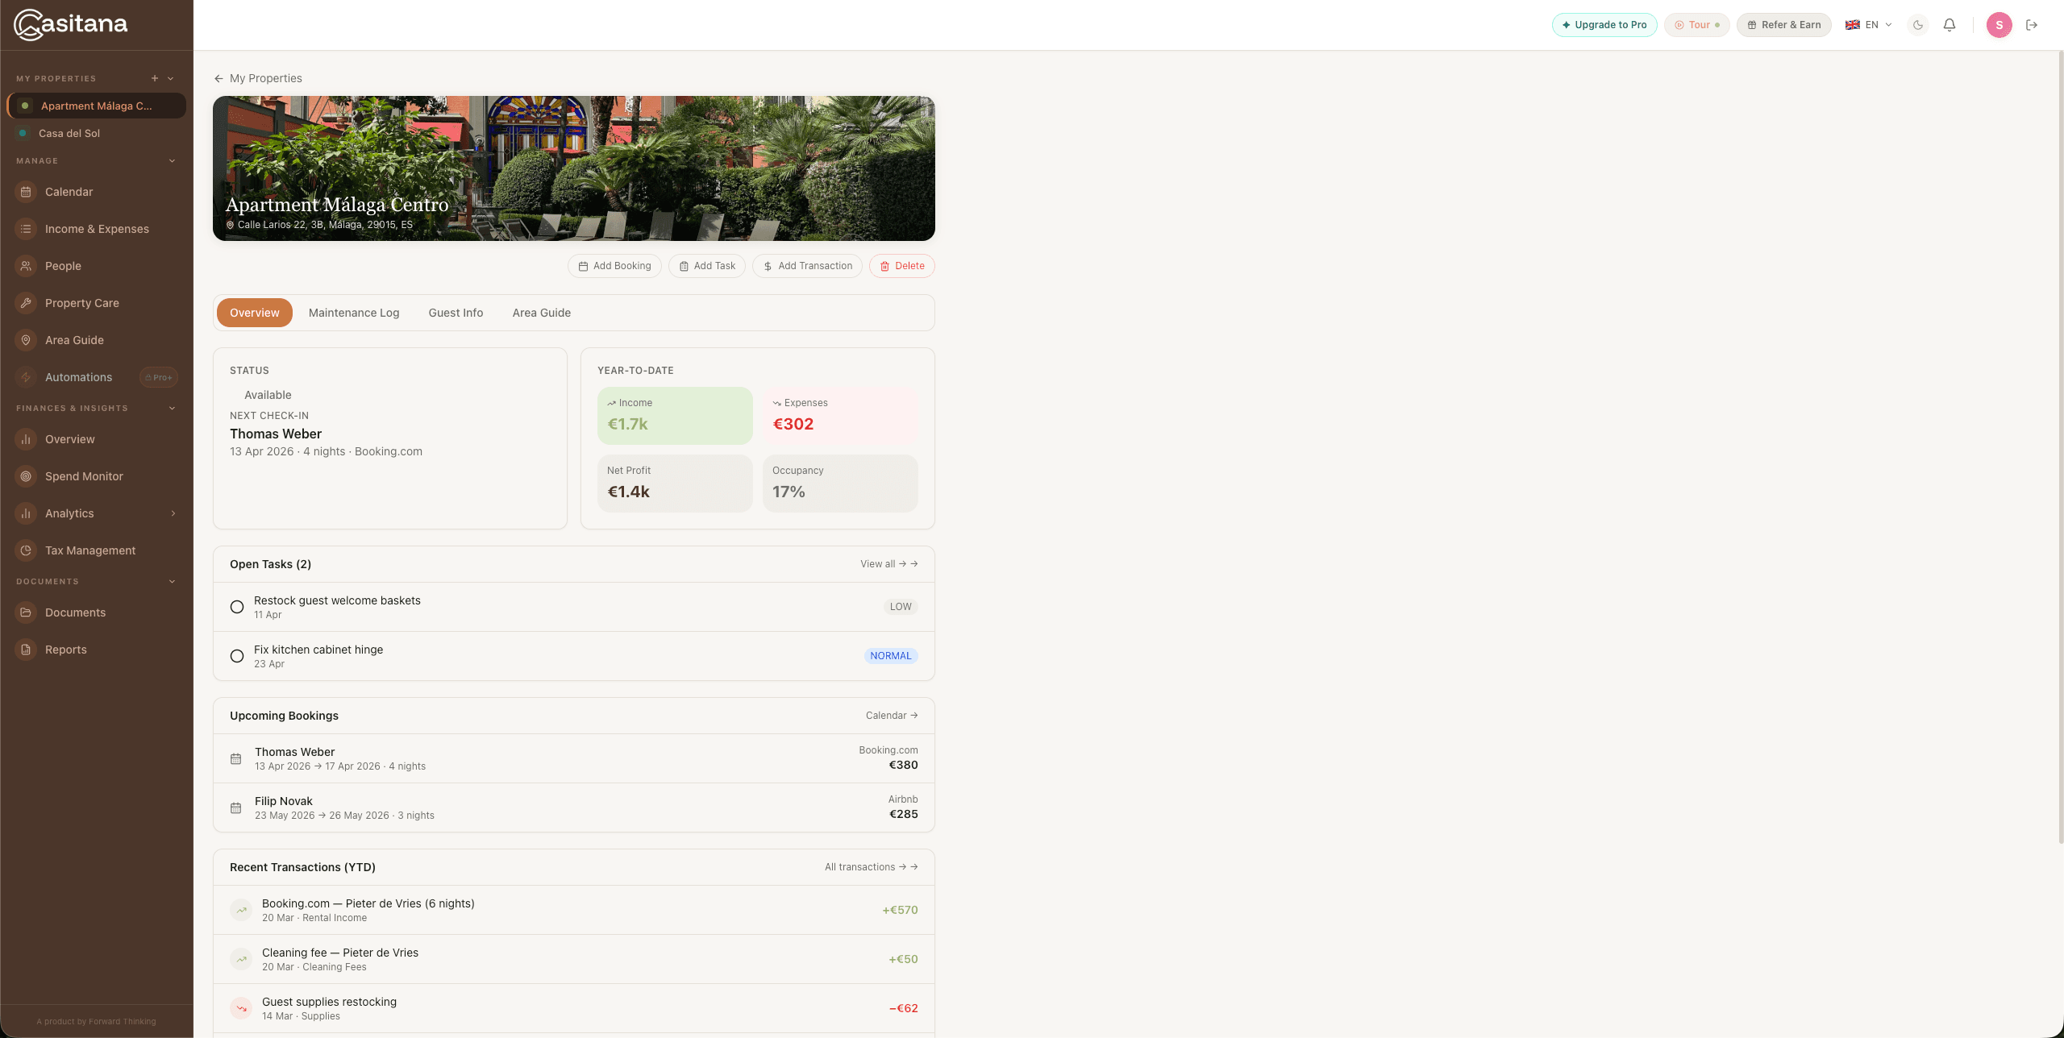Open the finances Overview page

(x=97, y=439)
